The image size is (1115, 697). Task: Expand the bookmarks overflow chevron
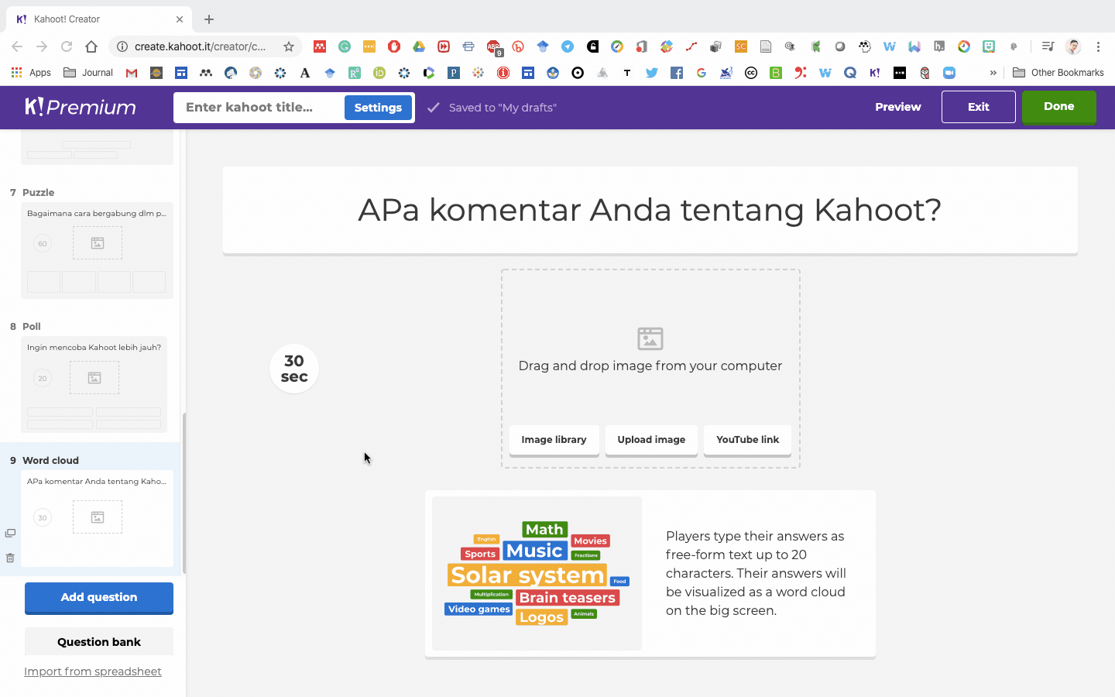pyautogui.click(x=993, y=73)
